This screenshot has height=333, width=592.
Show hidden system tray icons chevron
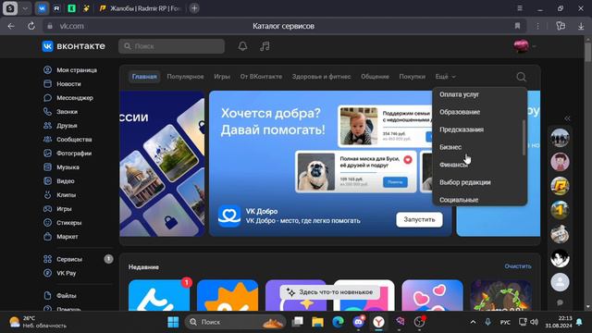(x=473, y=322)
